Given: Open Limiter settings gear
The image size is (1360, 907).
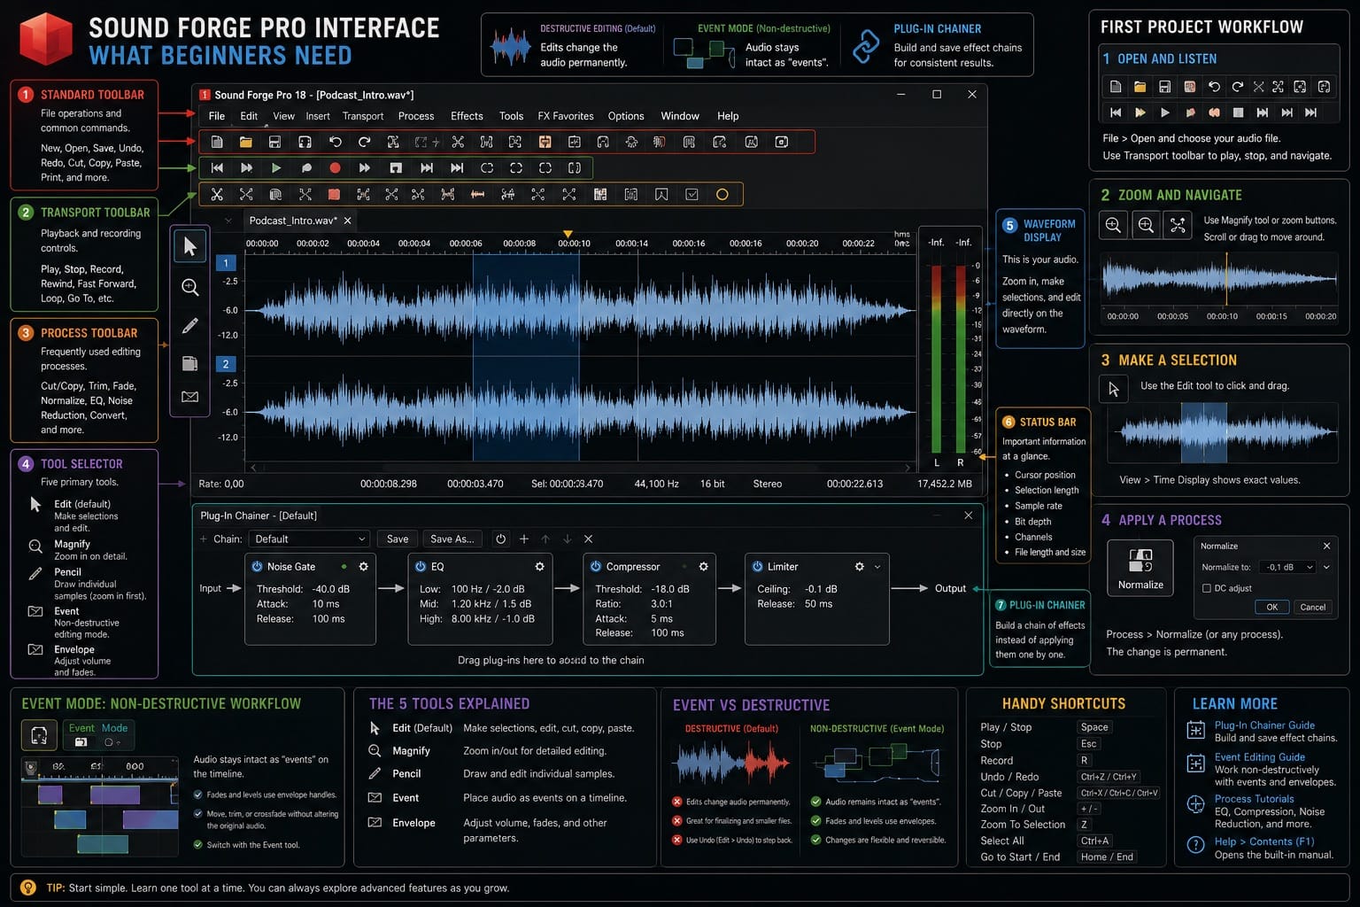Looking at the screenshot, I should (859, 566).
